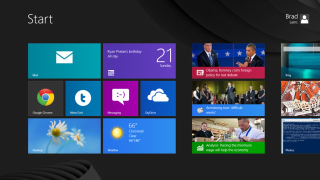
Task: Click the Brad Sams account name
Action: pyautogui.click(x=291, y=19)
